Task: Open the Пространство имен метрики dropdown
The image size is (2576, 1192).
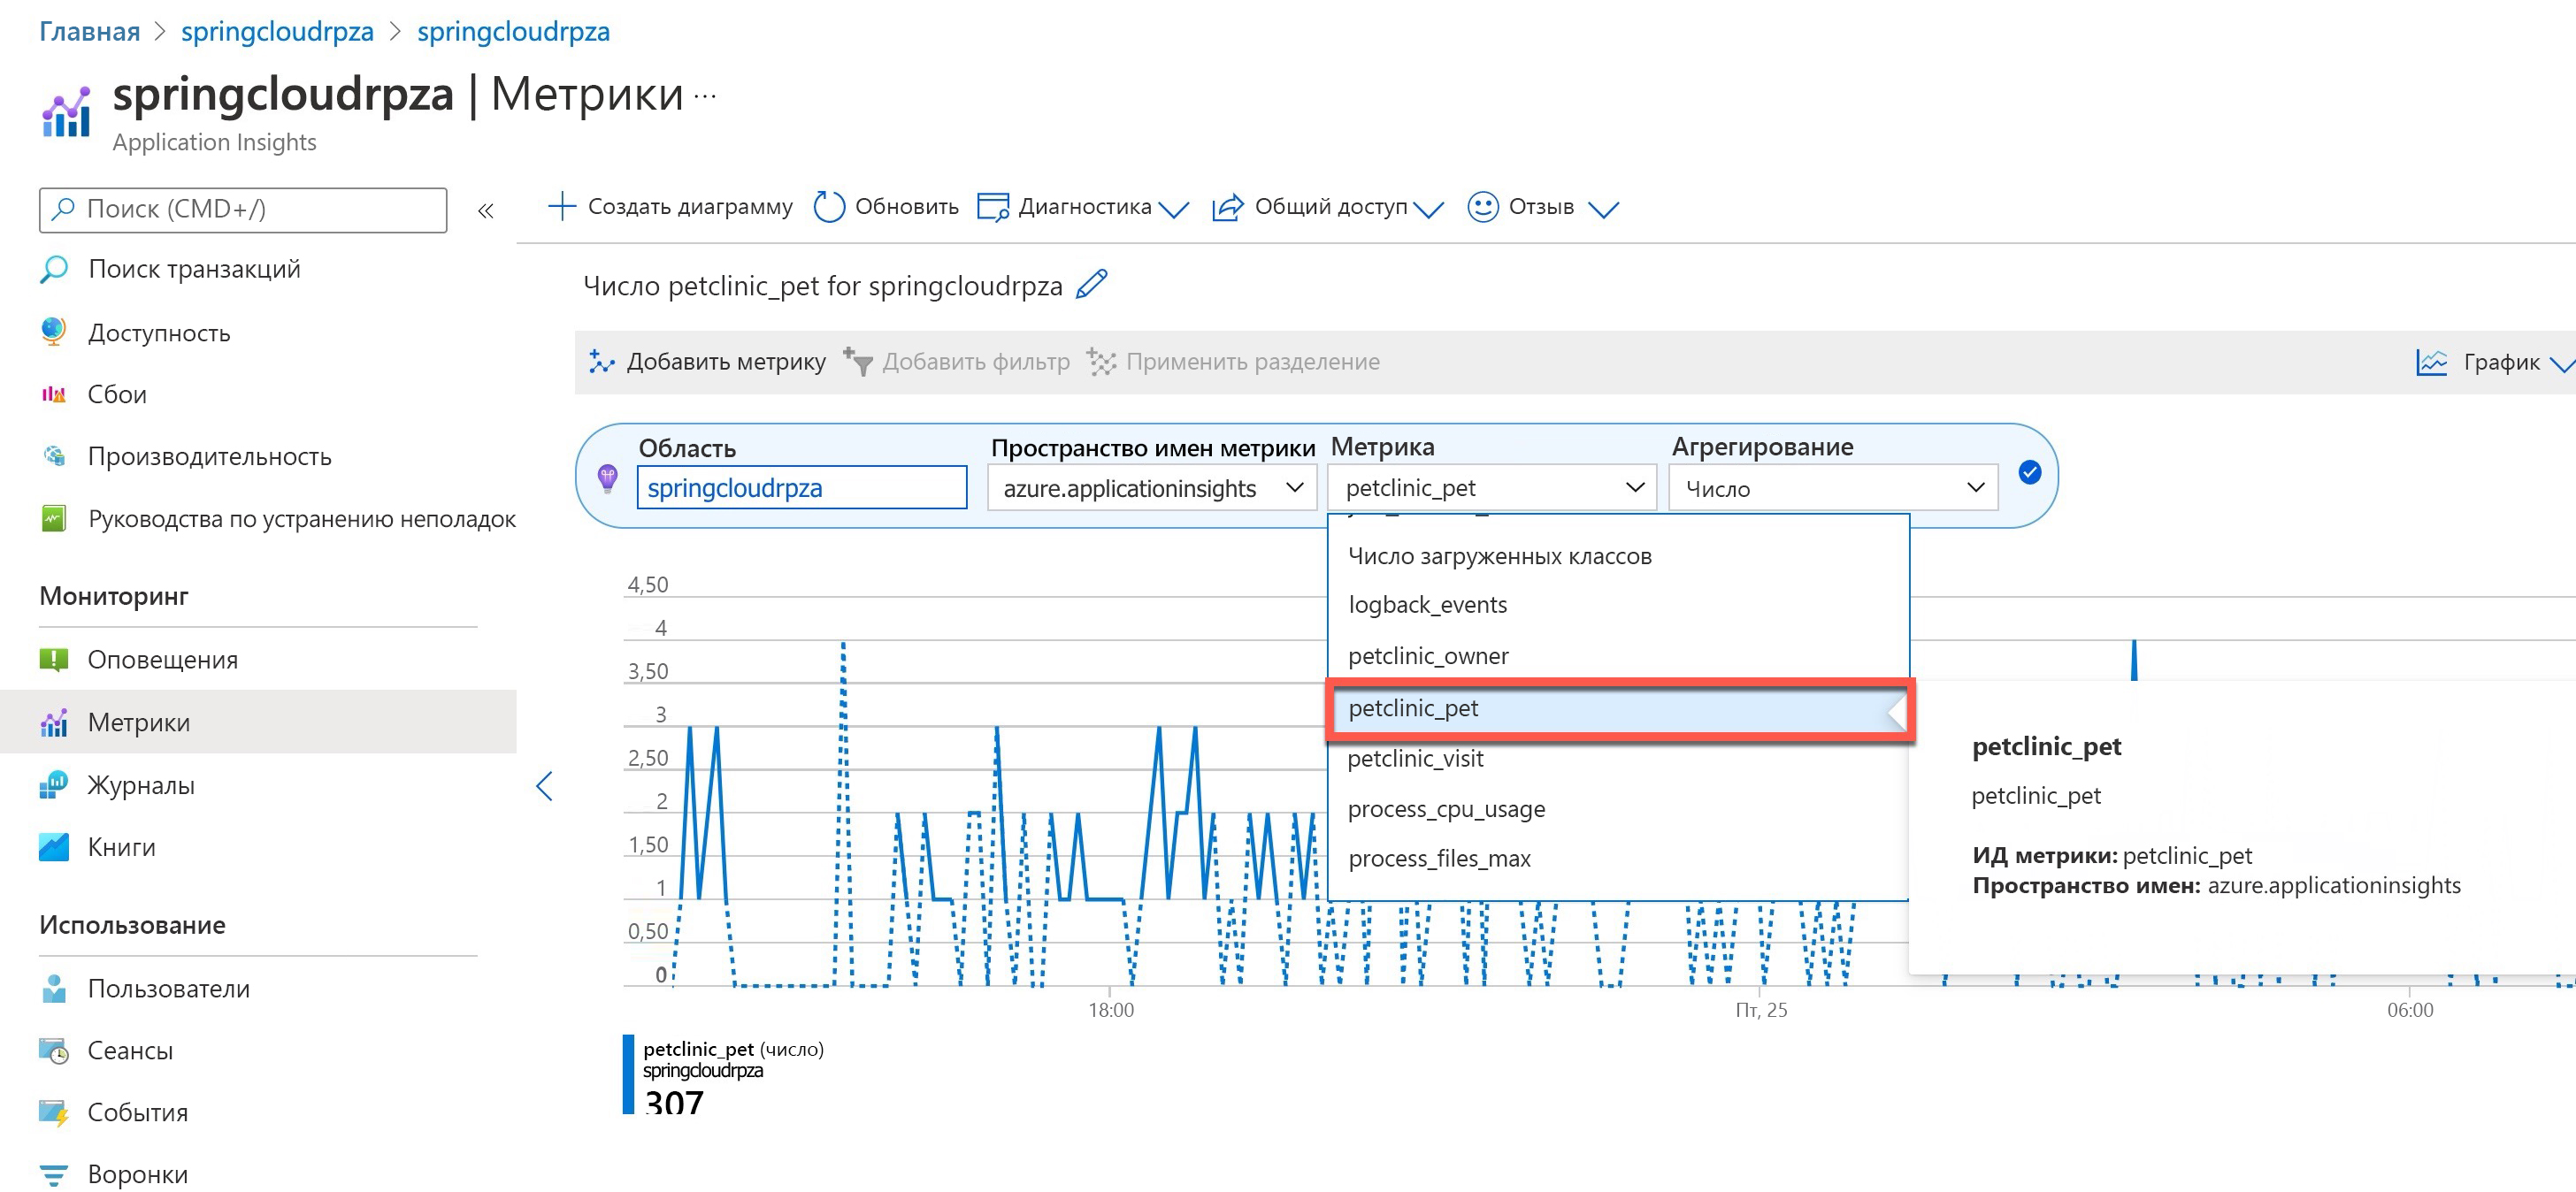Action: click(1151, 488)
